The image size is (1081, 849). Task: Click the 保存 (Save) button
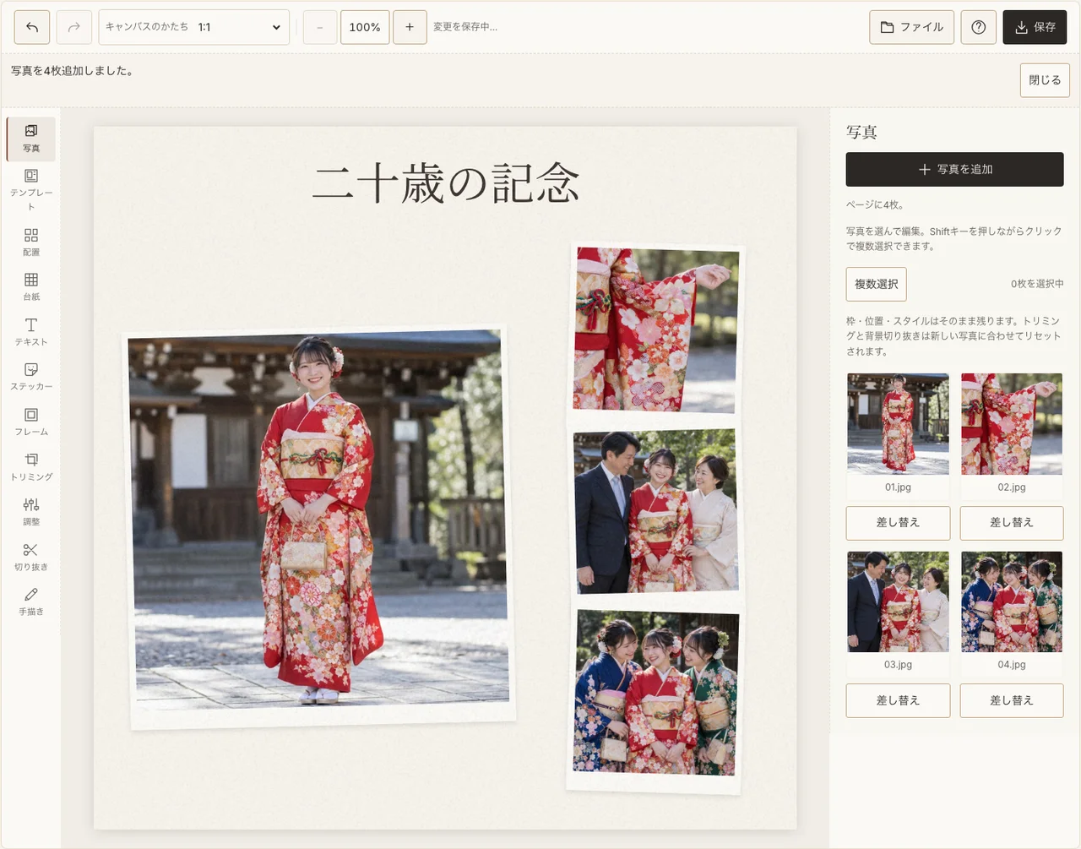(1035, 27)
